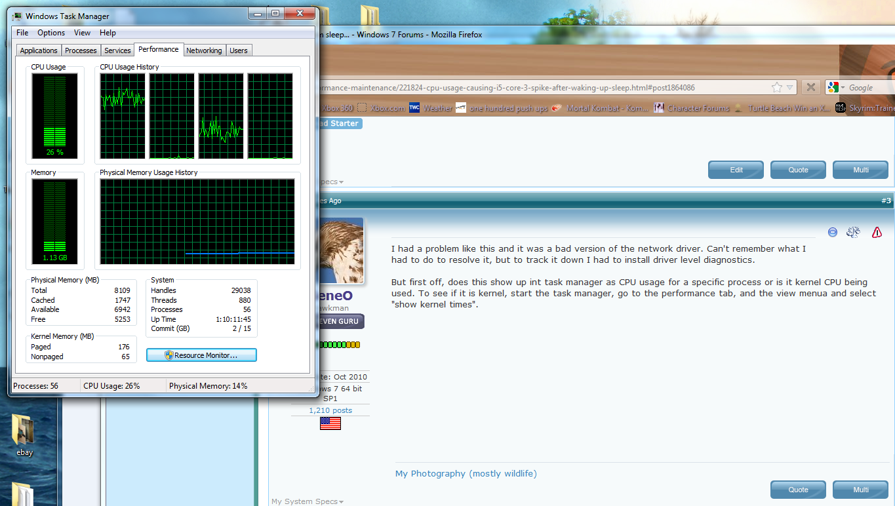Expand My System Specs at the bottom
This screenshot has height=506, width=895.
click(x=308, y=501)
